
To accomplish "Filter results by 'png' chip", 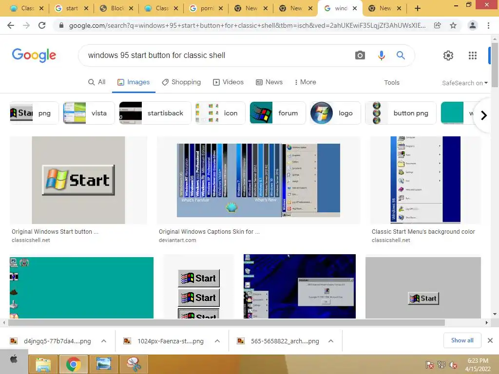I will (34, 113).
